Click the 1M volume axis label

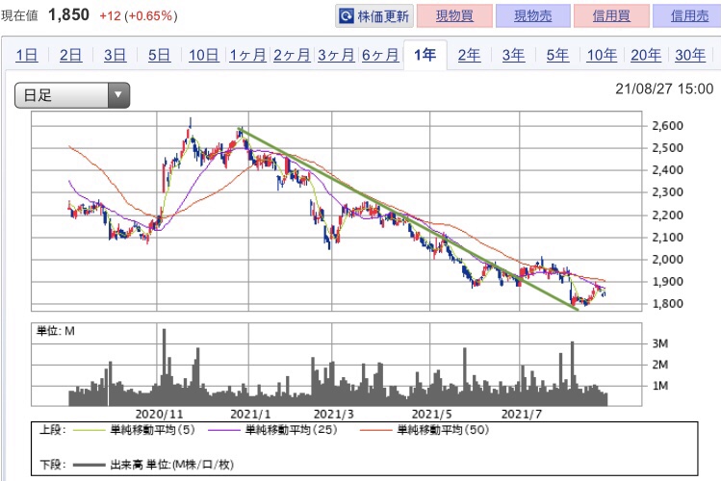(x=659, y=386)
